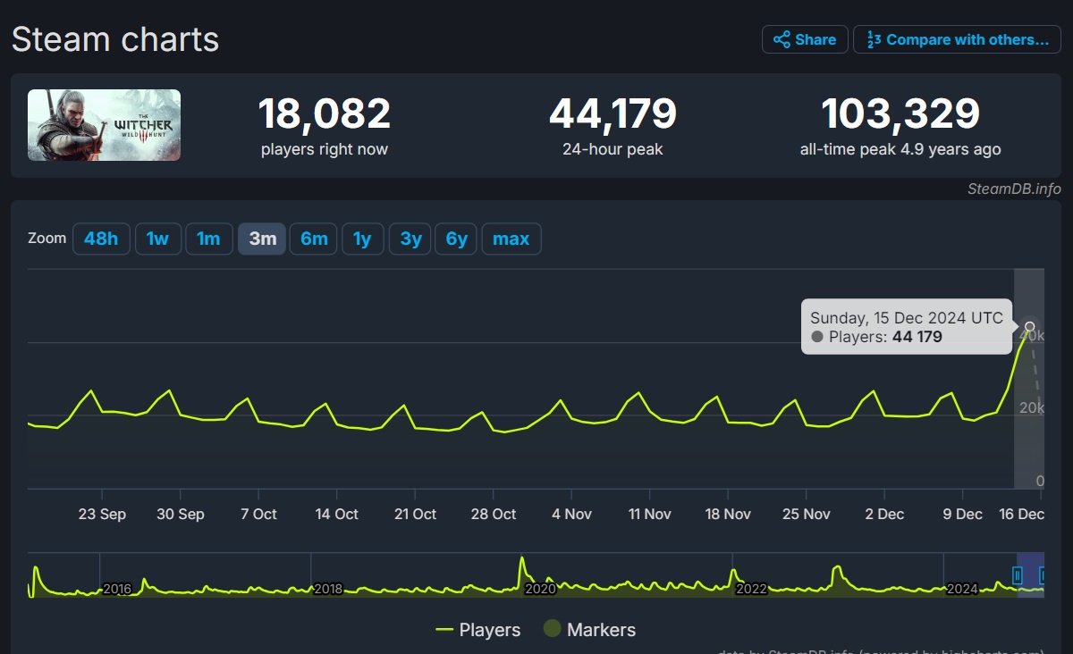Click the 44,179 24-hour peak value
The image size is (1073, 654).
[x=613, y=114]
